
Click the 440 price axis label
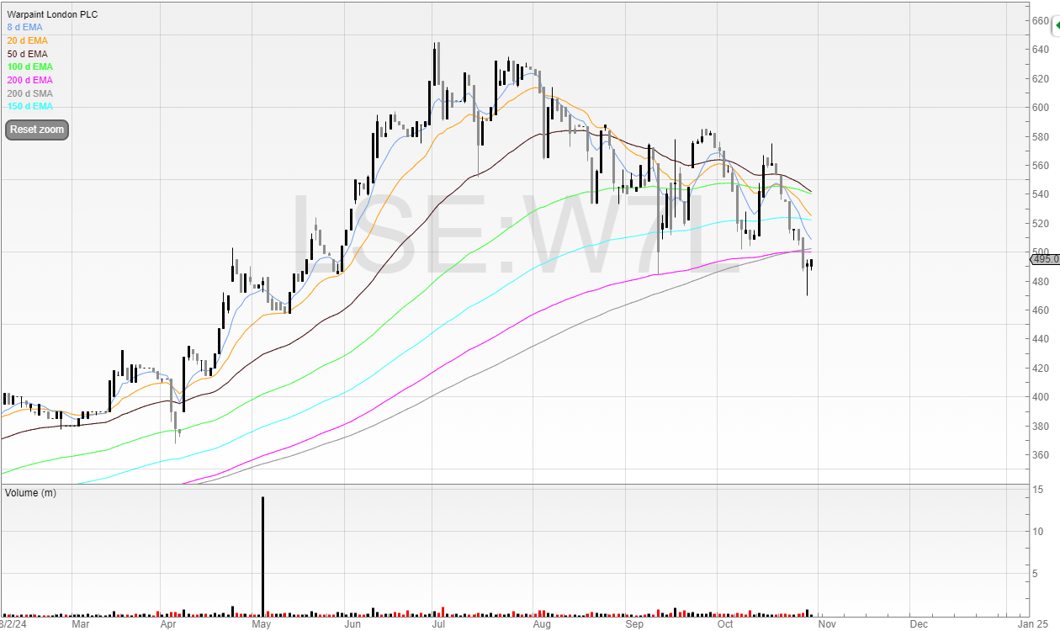click(x=1040, y=339)
